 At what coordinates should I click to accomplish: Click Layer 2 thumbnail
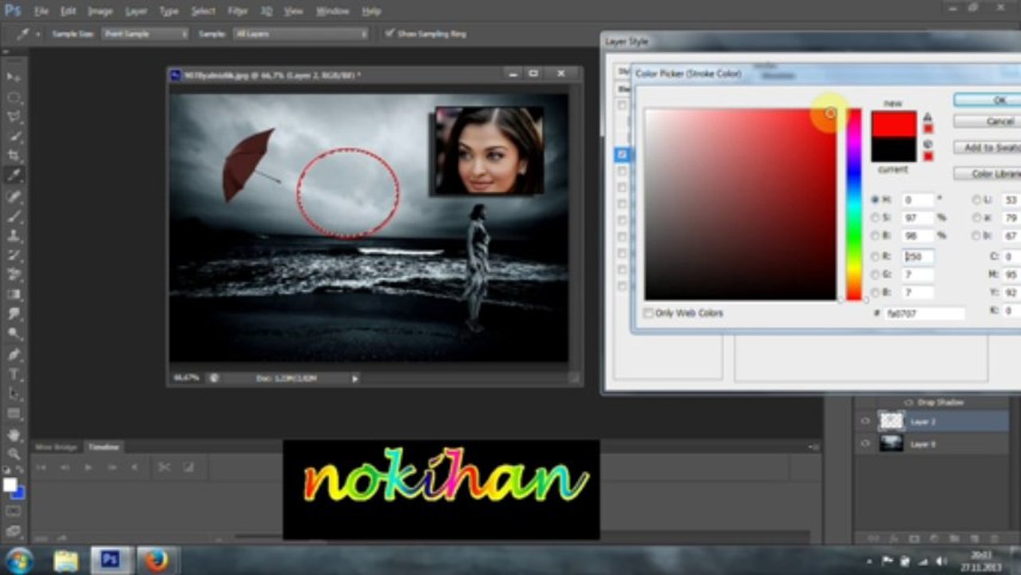(x=891, y=421)
